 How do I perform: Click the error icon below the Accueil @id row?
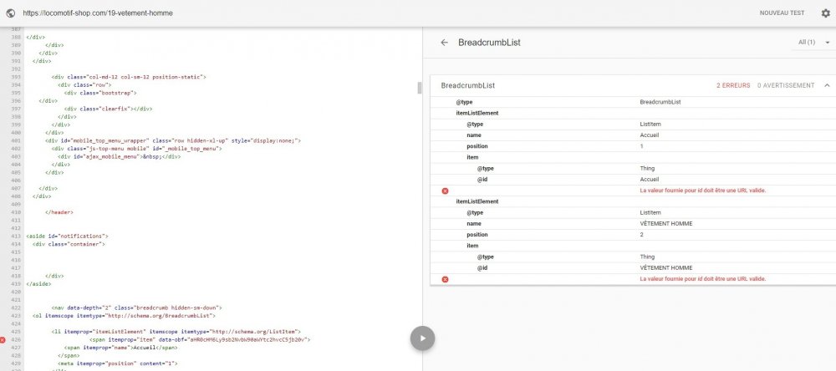[446, 191]
